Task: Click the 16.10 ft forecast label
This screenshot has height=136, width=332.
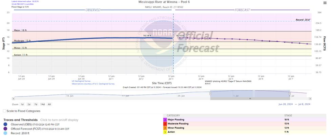Action: pos(180,36)
